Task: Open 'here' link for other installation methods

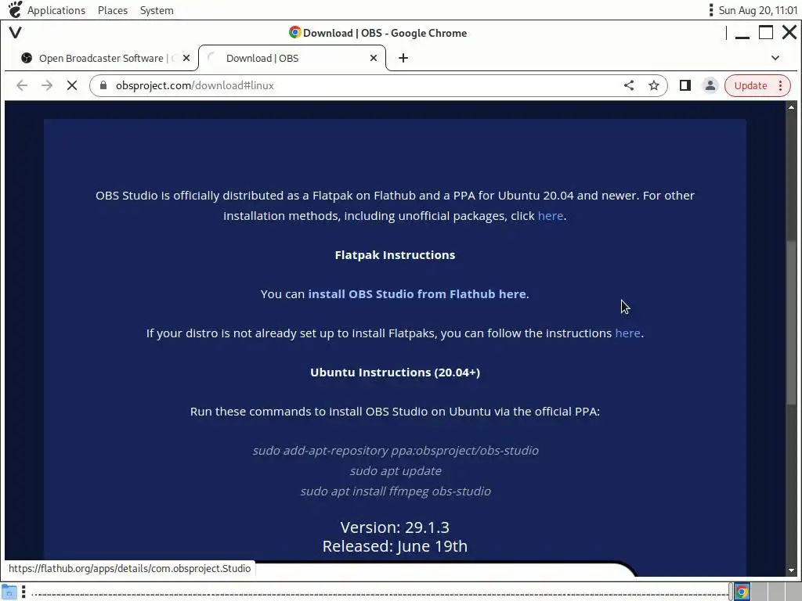Action: [551, 216]
